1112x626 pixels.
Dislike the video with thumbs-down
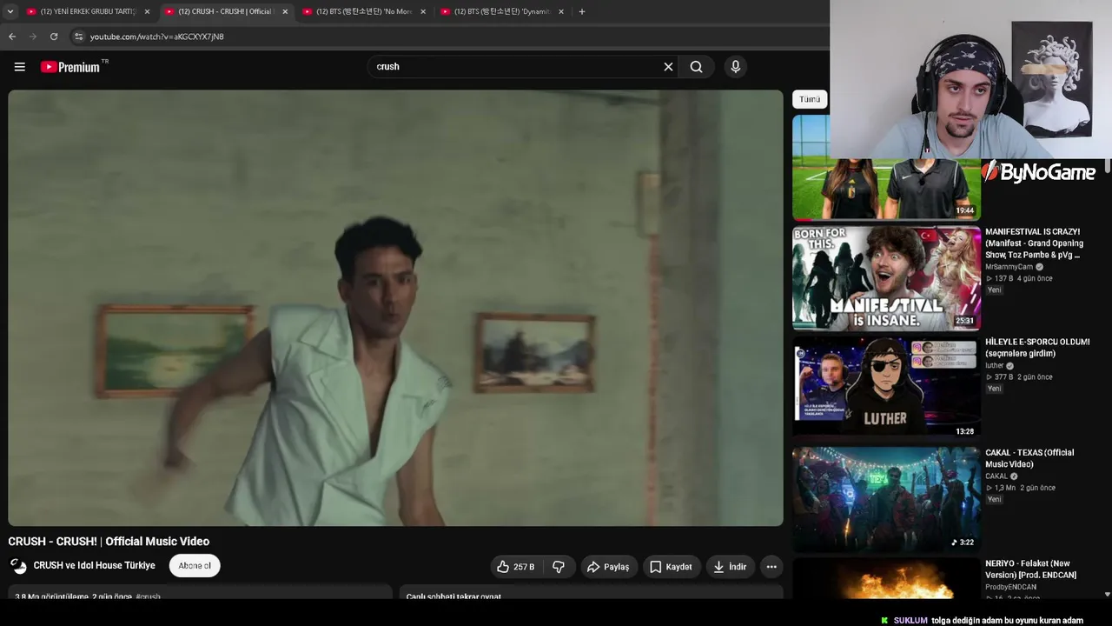click(x=559, y=567)
